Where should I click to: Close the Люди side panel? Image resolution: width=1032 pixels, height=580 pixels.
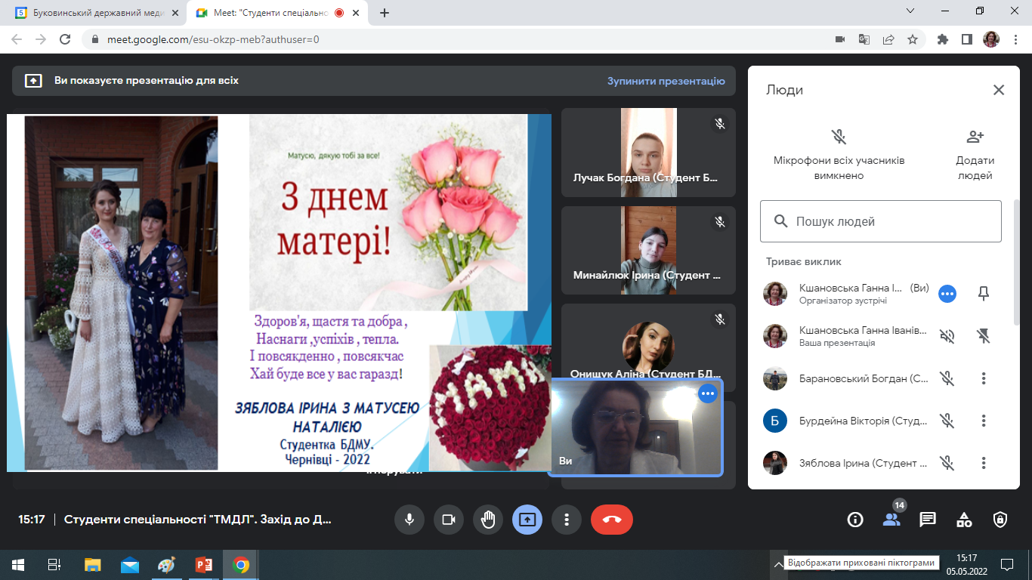coord(999,90)
